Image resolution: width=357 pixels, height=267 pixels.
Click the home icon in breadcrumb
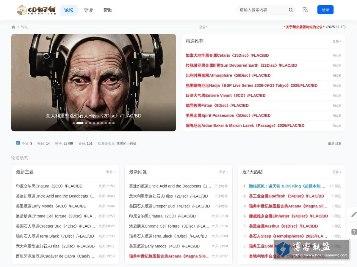(13, 27)
